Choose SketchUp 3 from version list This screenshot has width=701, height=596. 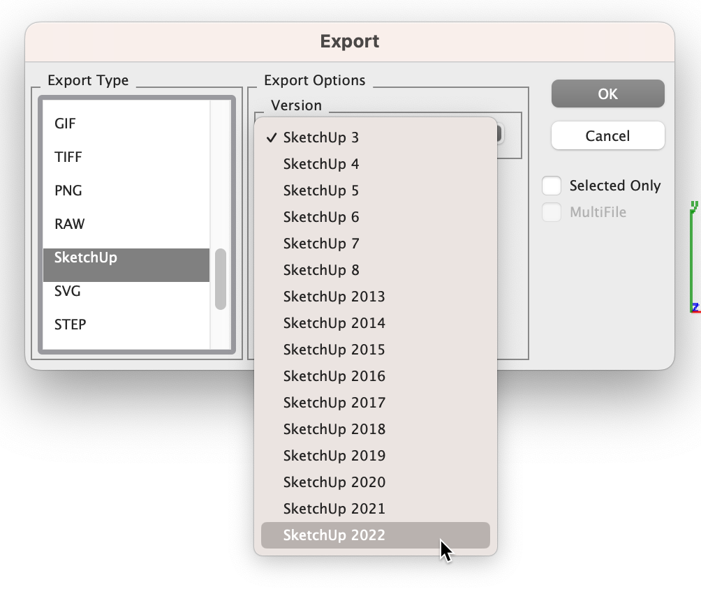[376, 137]
